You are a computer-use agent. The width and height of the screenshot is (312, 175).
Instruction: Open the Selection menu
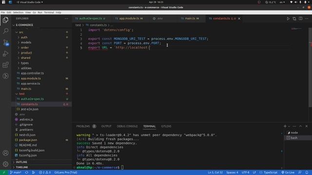pyautogui.click(x=18, y=12)
